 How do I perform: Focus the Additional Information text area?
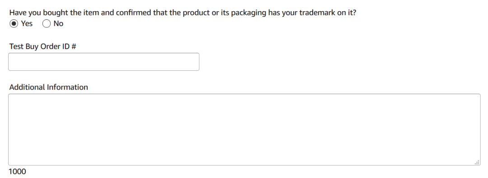pyautogui.click(x=244, y=129)
